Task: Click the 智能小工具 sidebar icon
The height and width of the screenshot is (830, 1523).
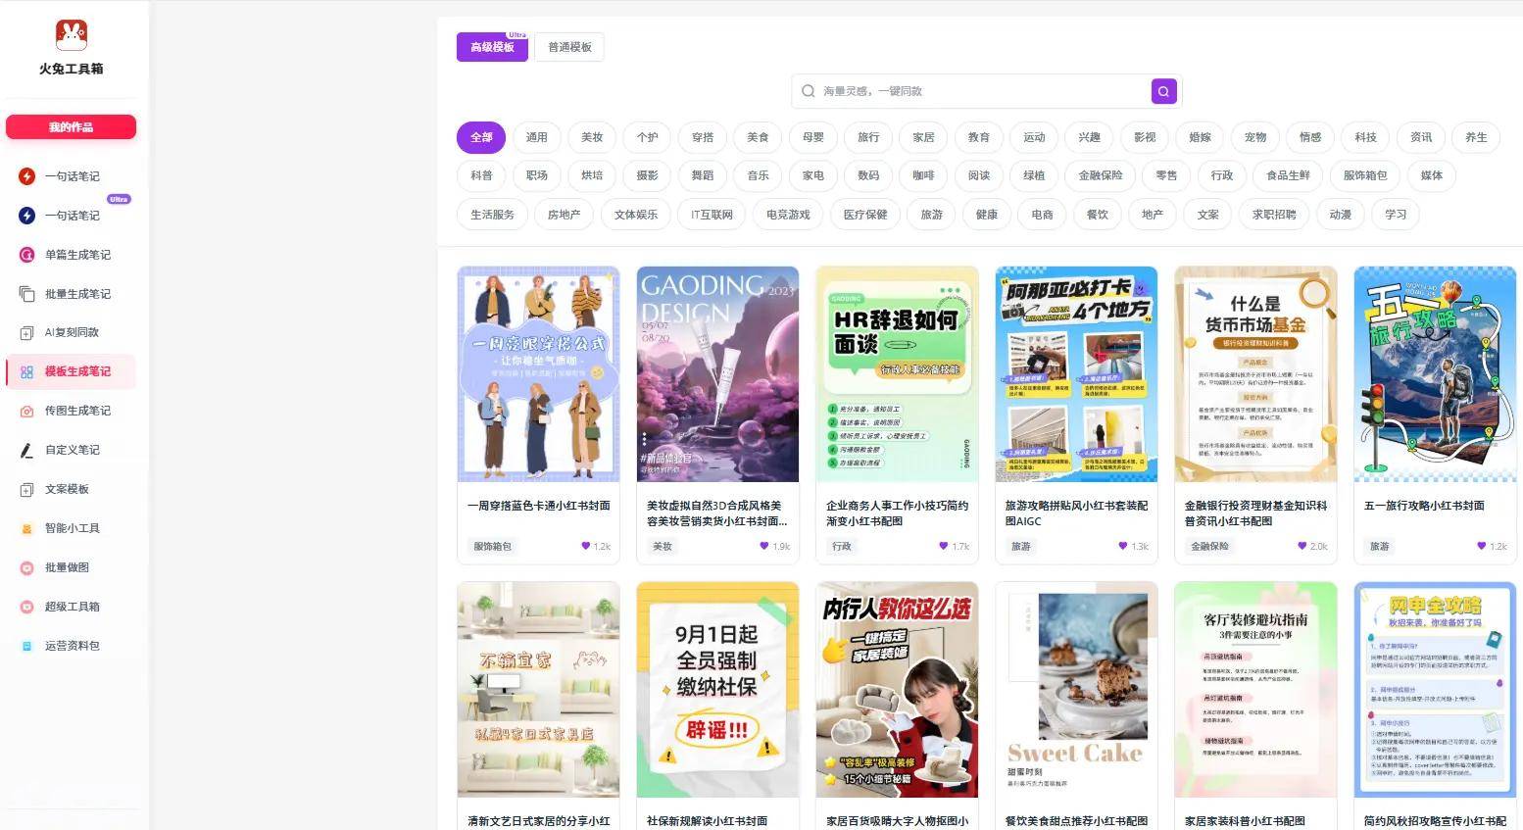Action: pos(27,528)
